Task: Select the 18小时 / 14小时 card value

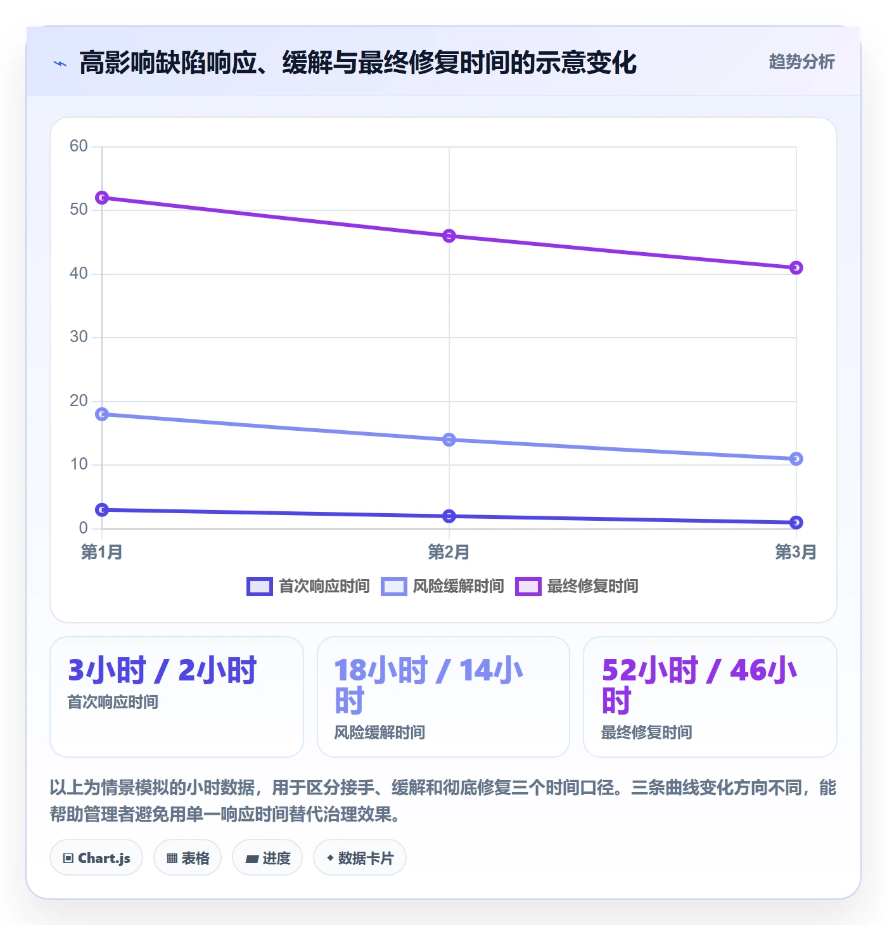Action: click(429, 686)
